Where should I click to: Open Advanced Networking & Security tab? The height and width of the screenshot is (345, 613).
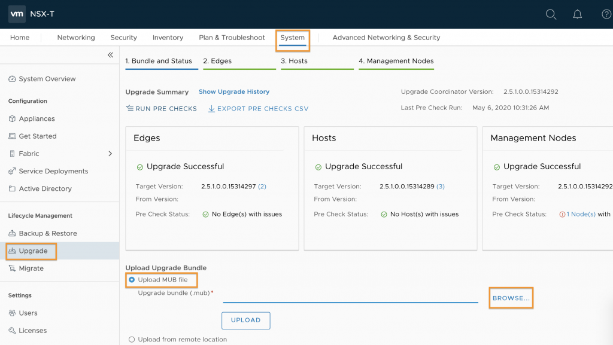coord(386,38)
